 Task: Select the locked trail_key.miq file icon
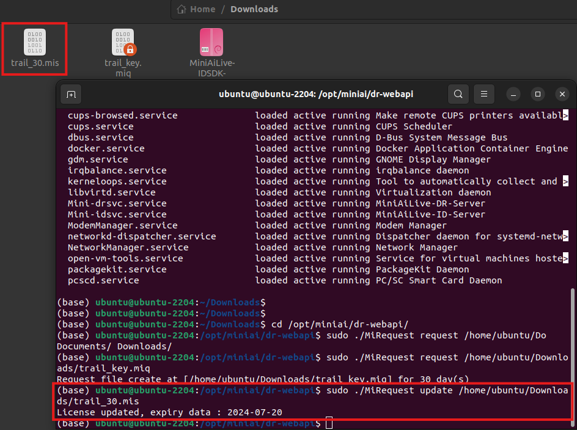point(123,42)
